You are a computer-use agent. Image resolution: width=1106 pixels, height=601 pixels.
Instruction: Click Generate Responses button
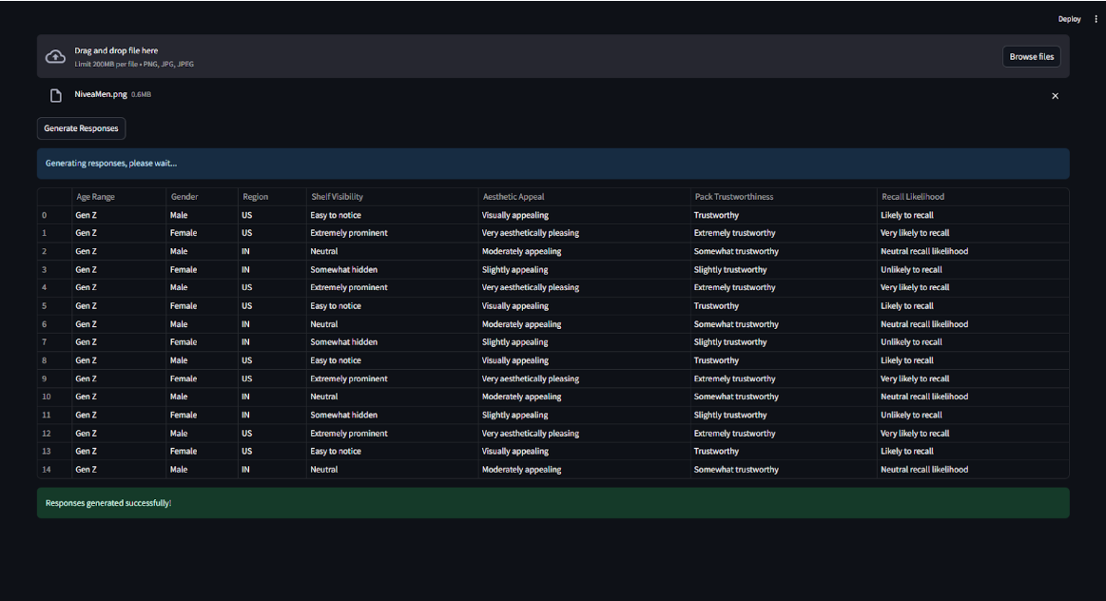click(81, 128)
